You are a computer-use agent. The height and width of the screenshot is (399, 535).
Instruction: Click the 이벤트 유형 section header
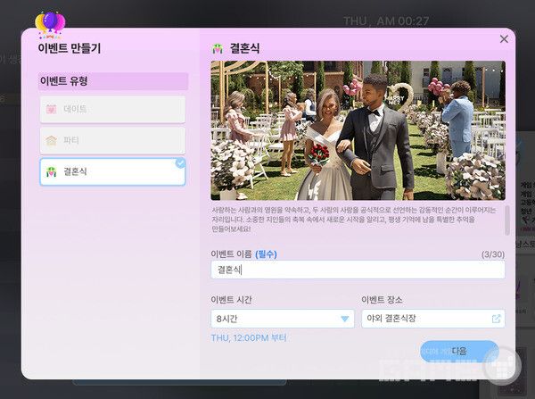[113, 81]
